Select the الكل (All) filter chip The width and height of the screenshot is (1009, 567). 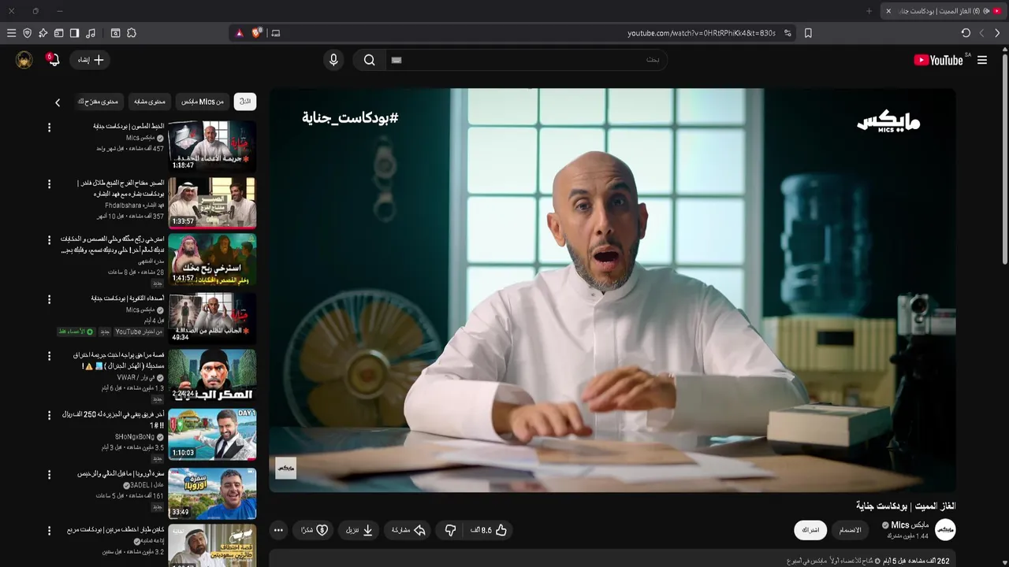coord(245,102)
